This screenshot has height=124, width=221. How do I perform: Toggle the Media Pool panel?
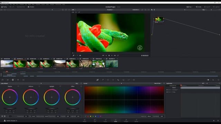(21, 7)
